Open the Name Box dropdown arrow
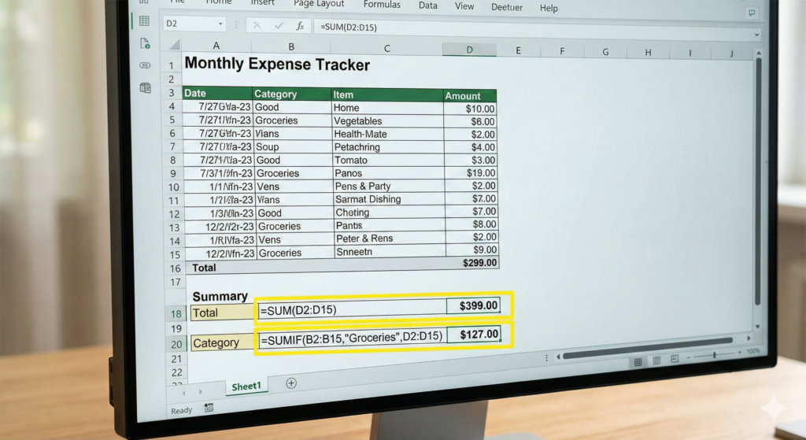The width and height of the screenshot is (806, 440). 220,24
